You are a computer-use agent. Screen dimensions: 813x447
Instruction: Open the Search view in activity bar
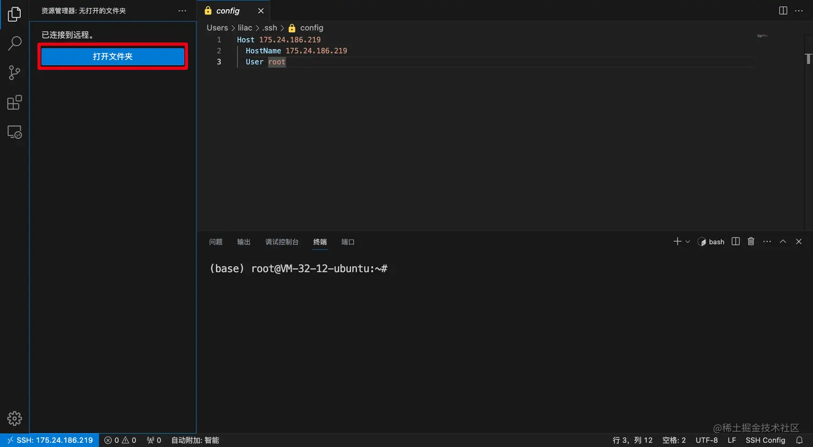(x=15, y=42)
